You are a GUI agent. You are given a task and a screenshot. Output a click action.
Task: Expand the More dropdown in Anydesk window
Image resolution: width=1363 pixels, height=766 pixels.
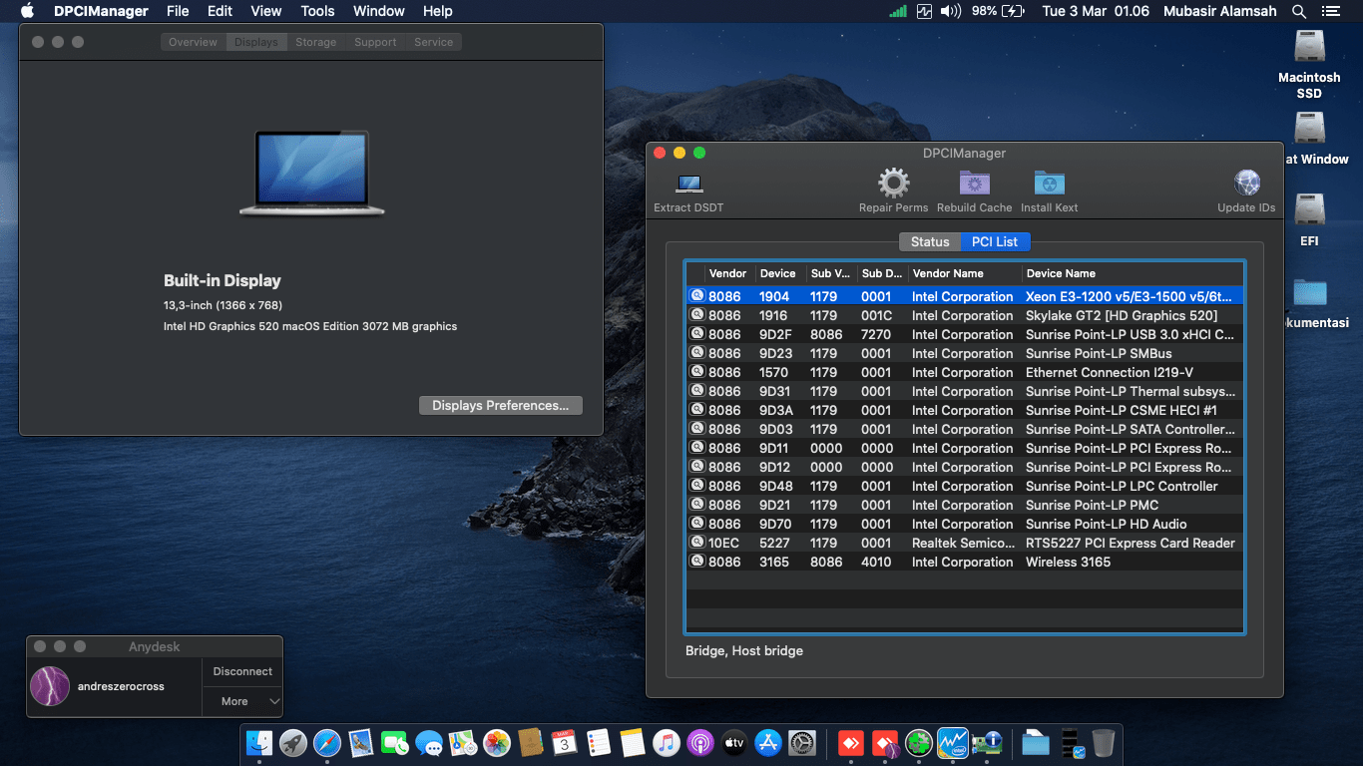[242, 701]
